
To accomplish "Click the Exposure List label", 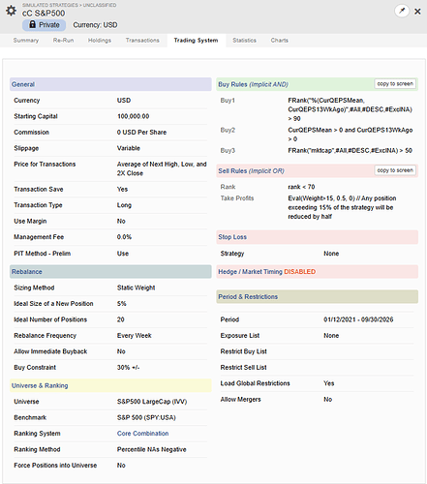I will (240, 336).
